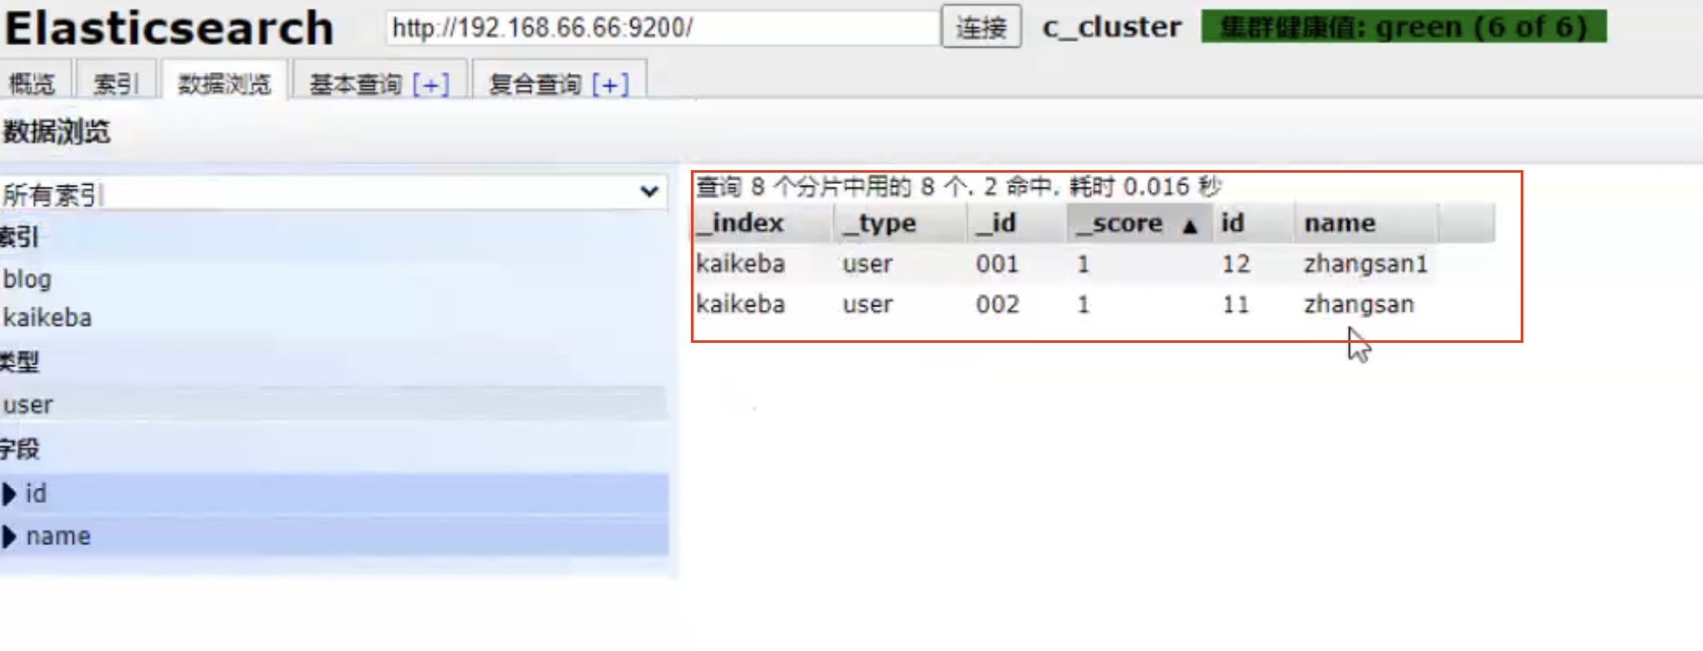This screenshot has width=1703, height=651.
Task: Click the query result summary text
Action: (x=959, y=187)
